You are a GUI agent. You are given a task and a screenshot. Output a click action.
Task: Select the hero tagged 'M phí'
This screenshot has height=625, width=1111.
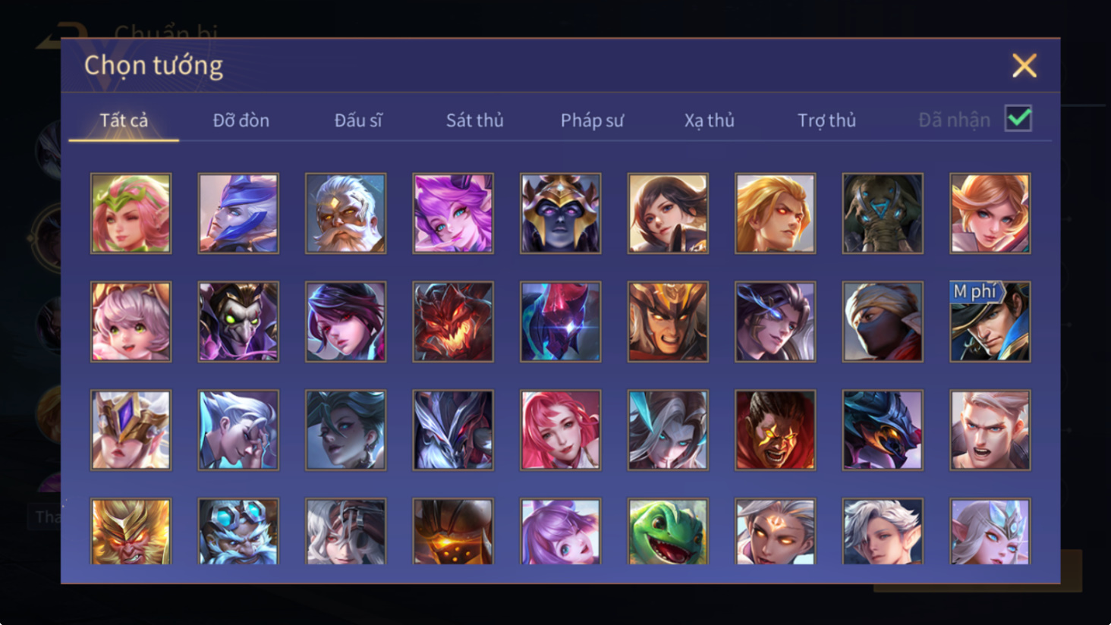coord(990,322)
